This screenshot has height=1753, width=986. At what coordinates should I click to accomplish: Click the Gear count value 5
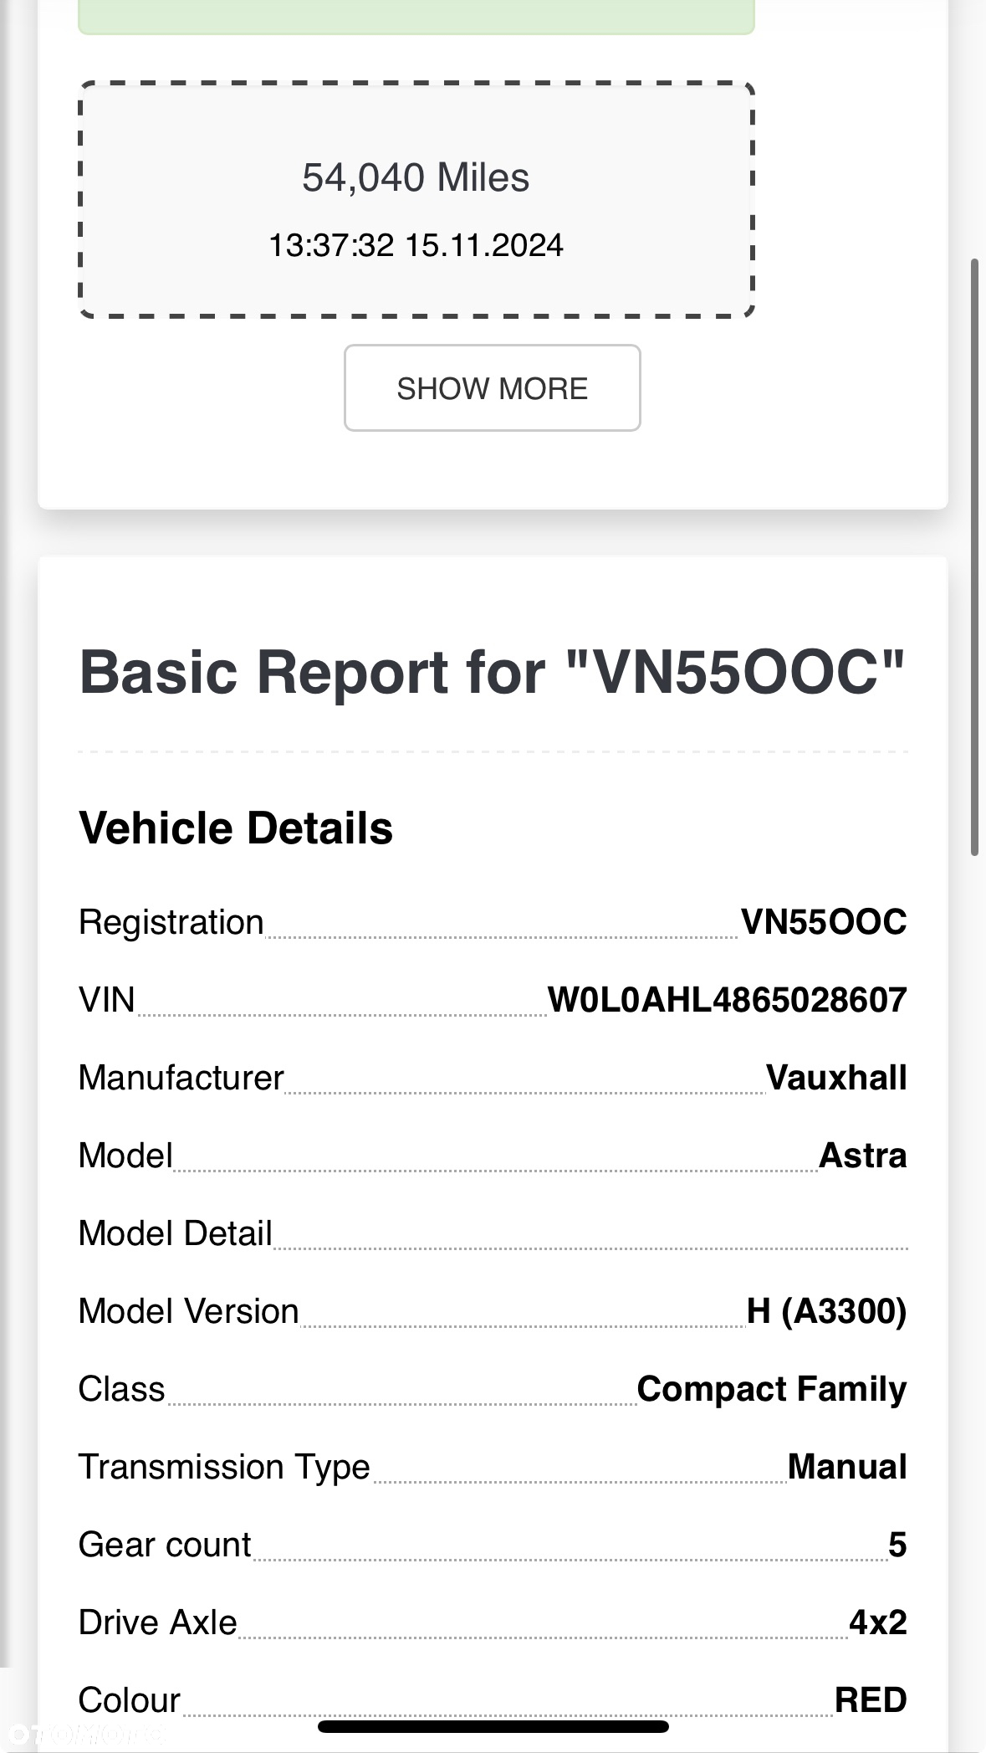coord(897,1545)
